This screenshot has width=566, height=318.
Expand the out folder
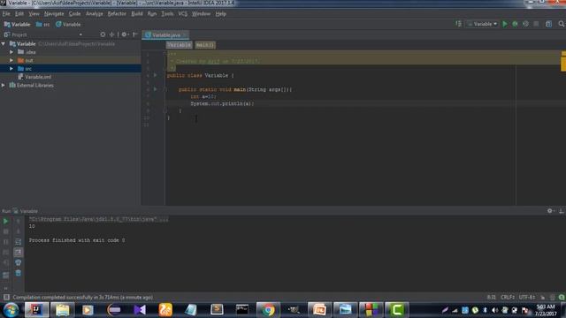11,60
